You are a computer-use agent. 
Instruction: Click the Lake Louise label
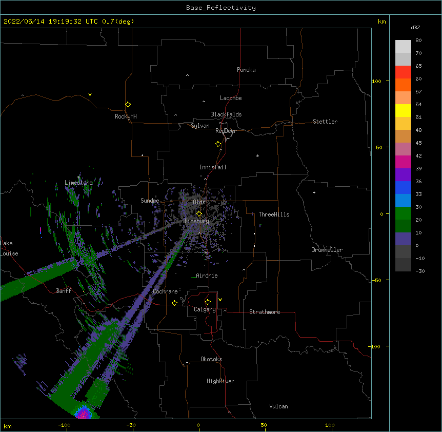pyautogui.click(x=9, y=248)
